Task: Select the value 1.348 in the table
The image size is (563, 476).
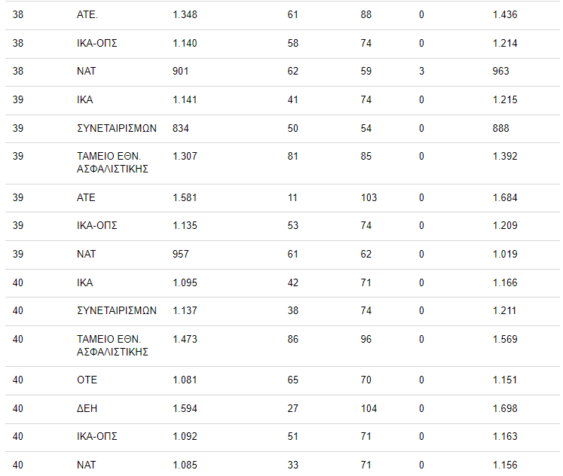Action: click(x=185, y=15)
